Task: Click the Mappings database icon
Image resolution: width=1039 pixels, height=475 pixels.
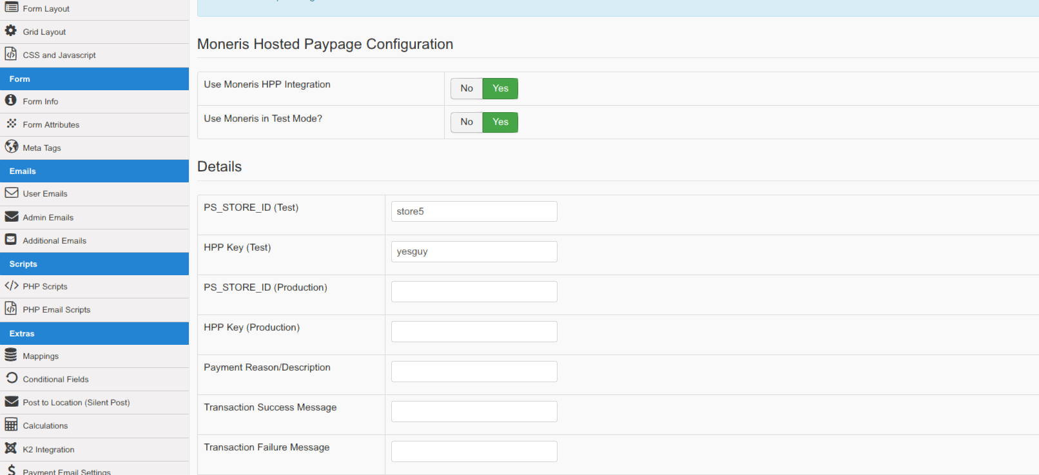Action: point(11,355)
